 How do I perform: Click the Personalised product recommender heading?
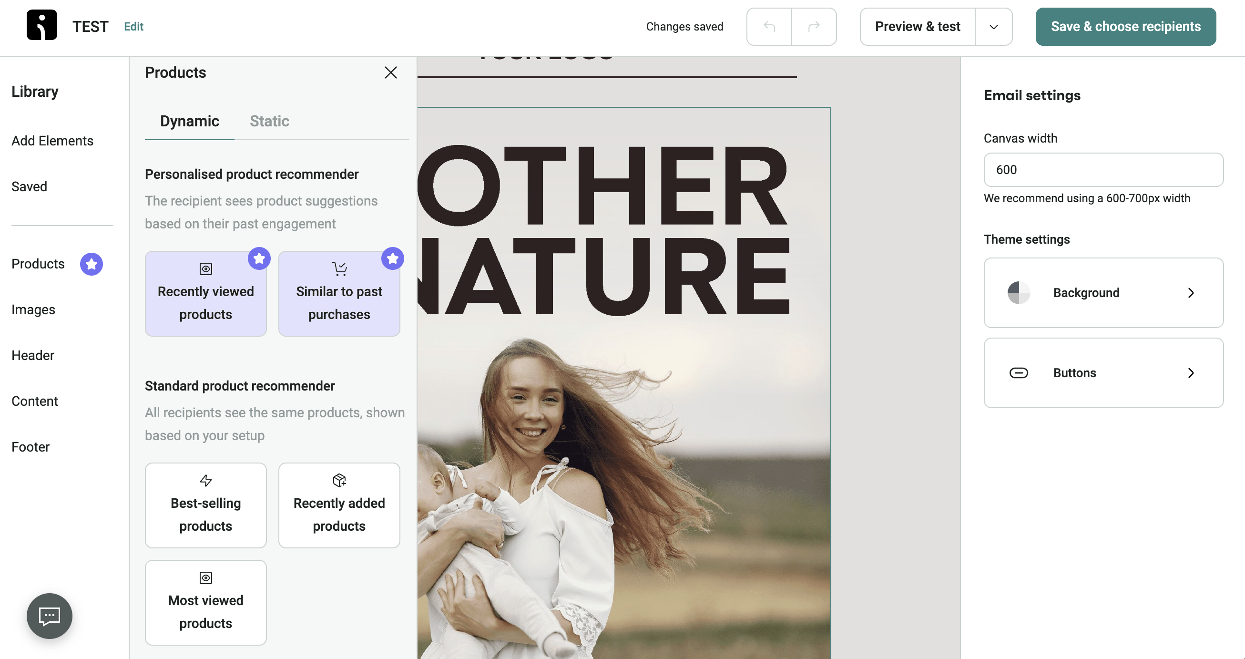pos(251,174)
